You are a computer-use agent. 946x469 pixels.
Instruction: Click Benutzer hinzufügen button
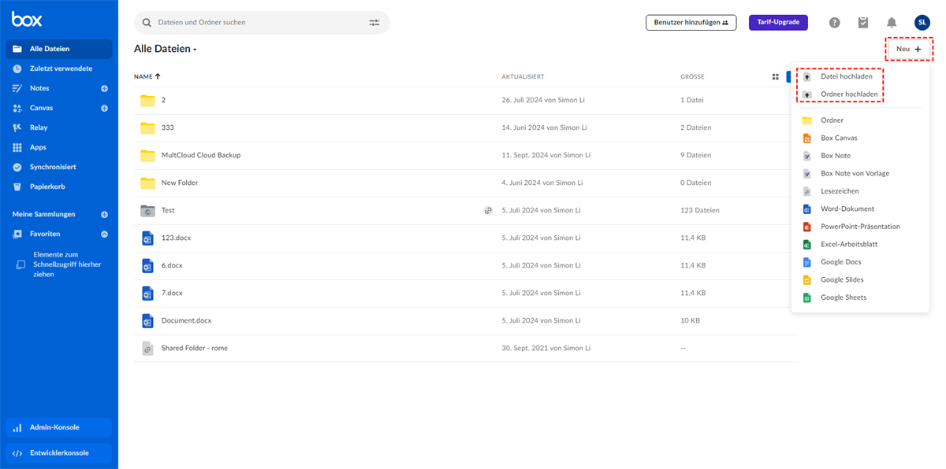[691, 23]
